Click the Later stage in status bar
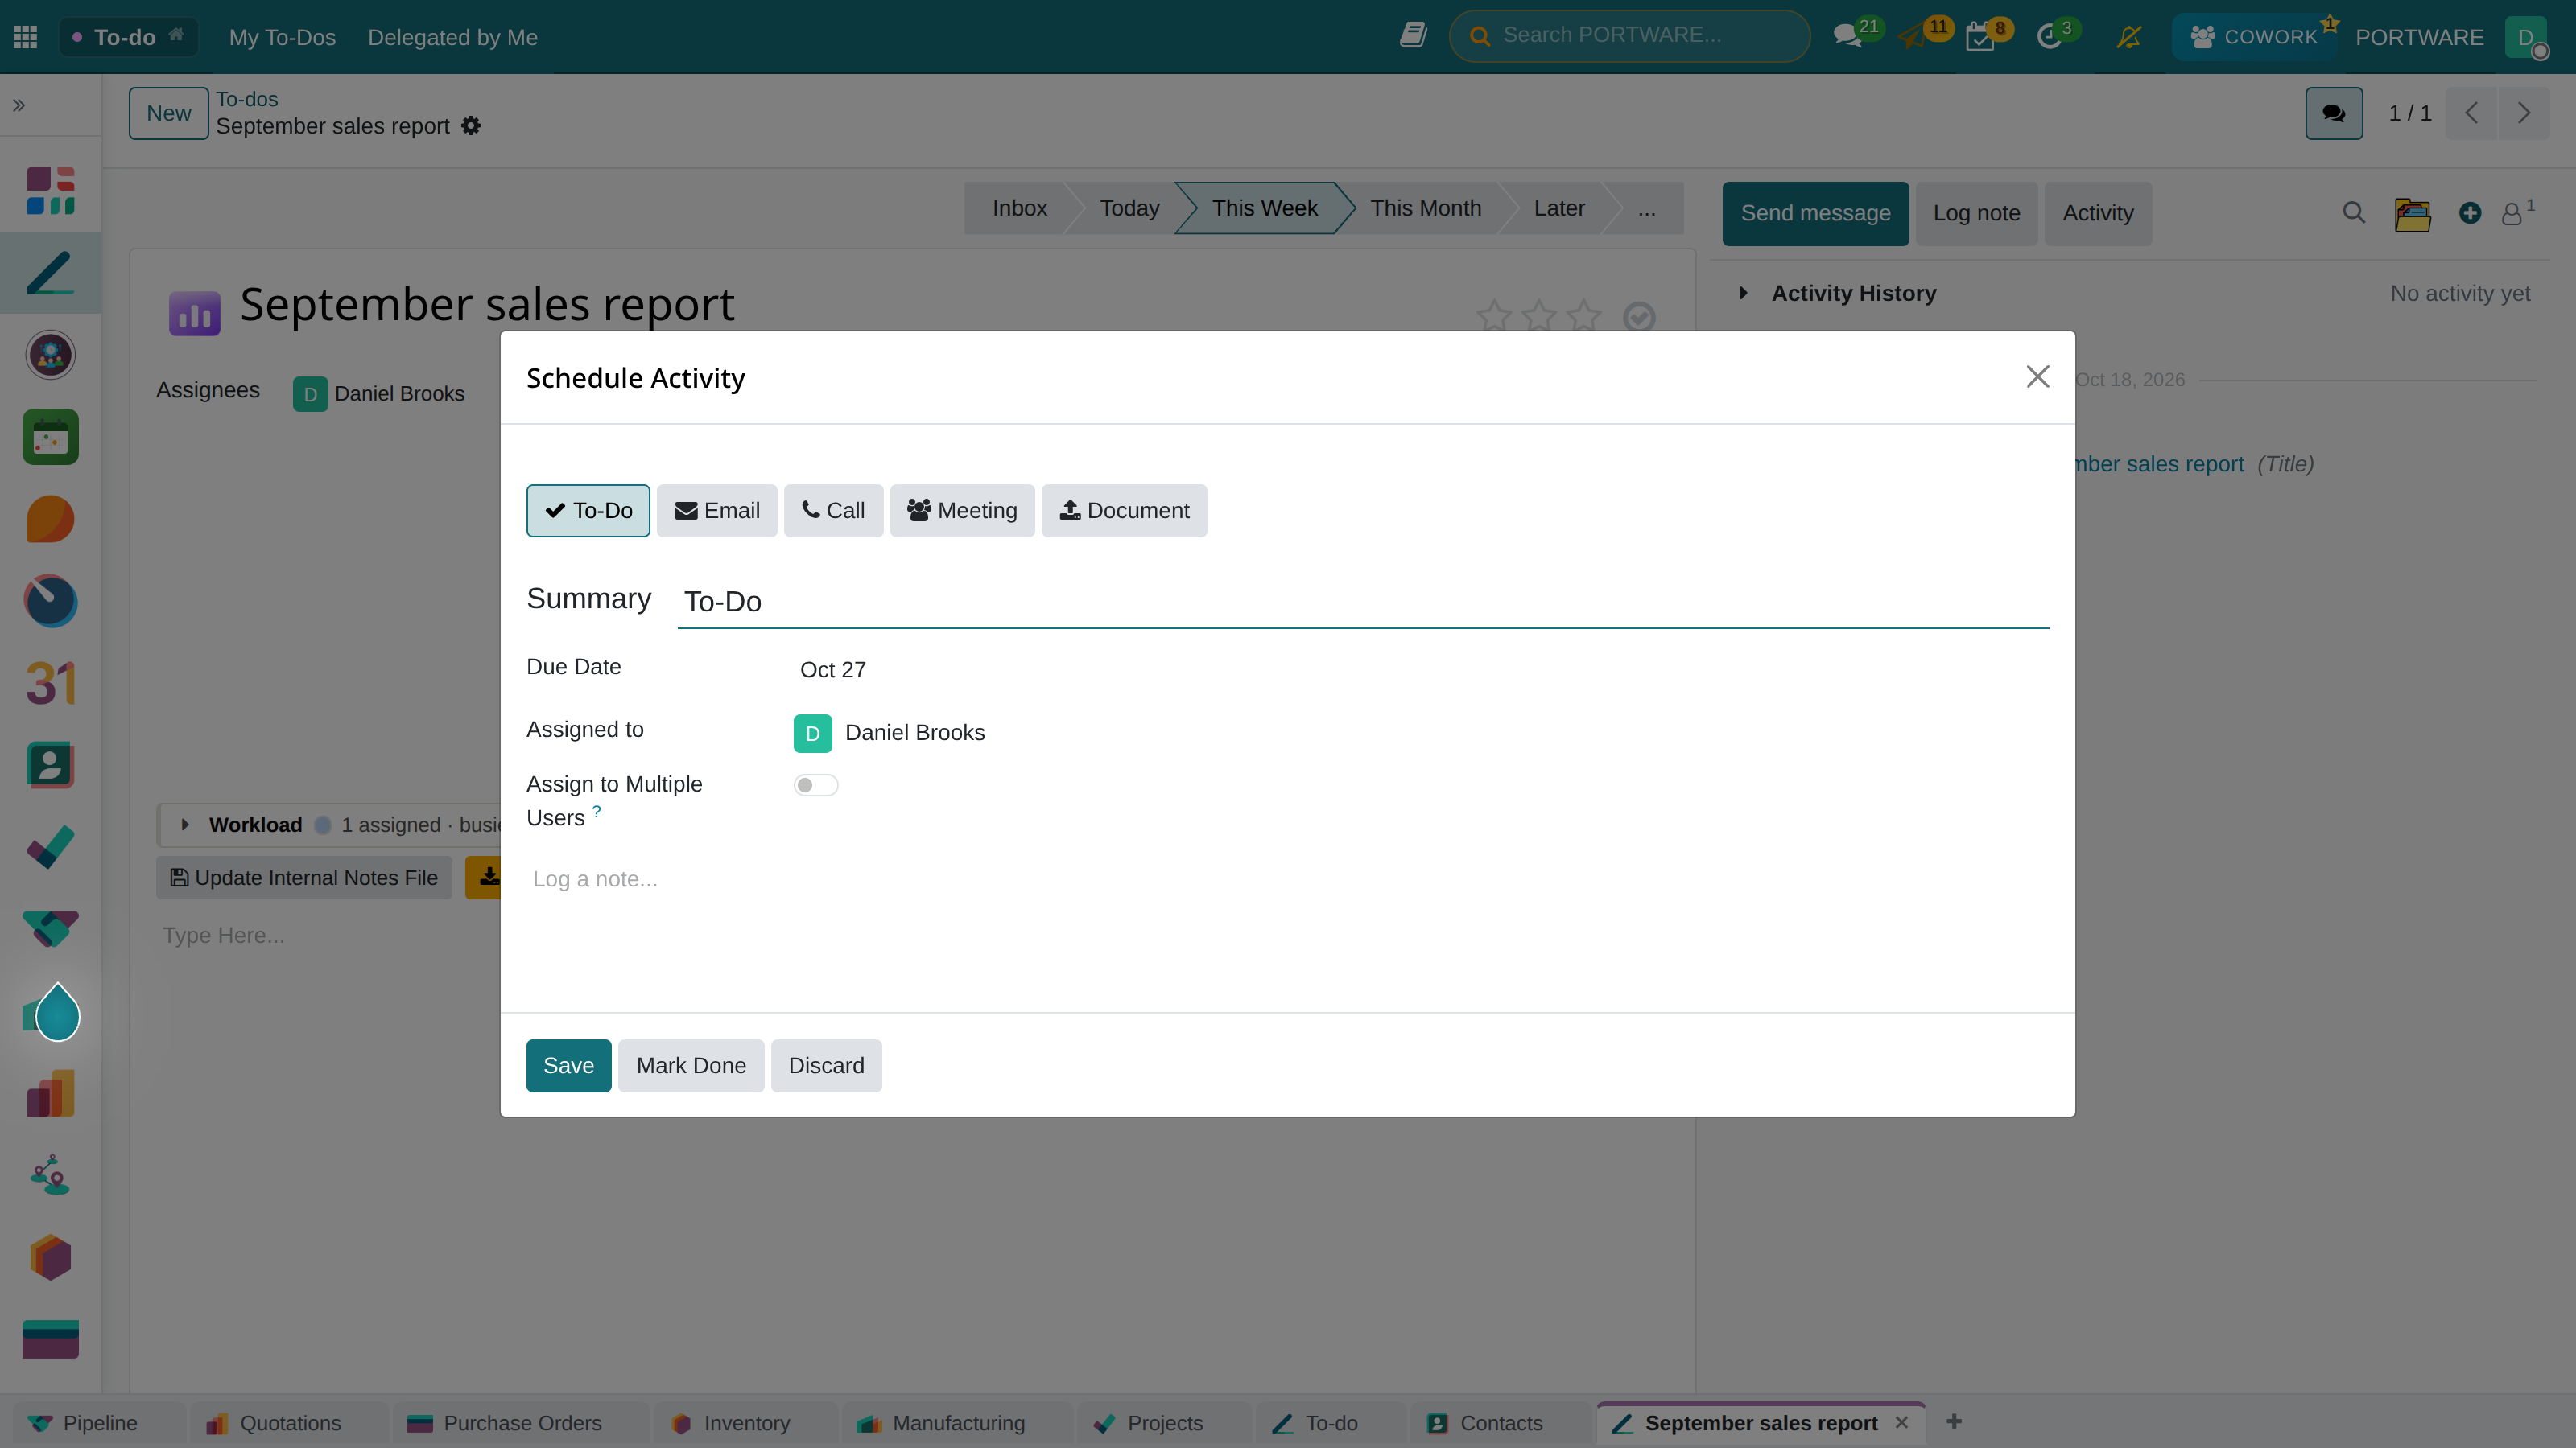2576x1448 pixels. 1559,208
